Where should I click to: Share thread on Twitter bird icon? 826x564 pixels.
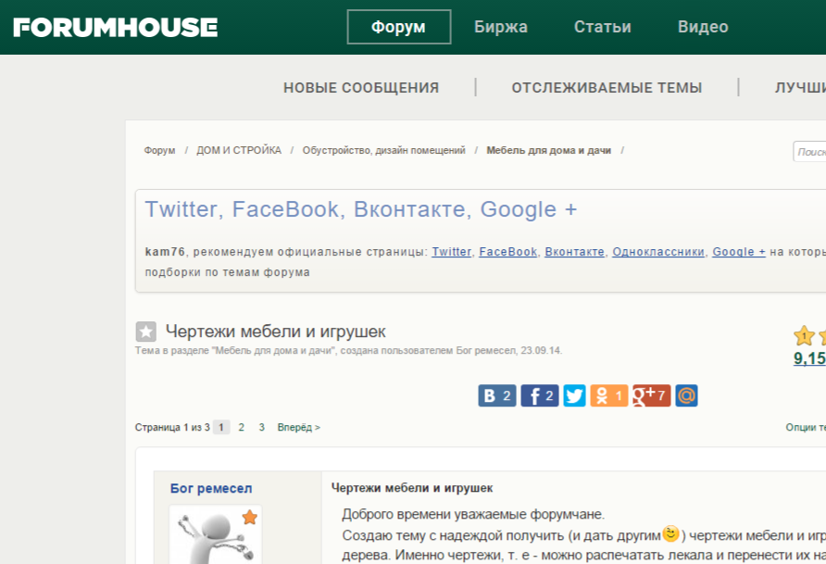point(574,395)
